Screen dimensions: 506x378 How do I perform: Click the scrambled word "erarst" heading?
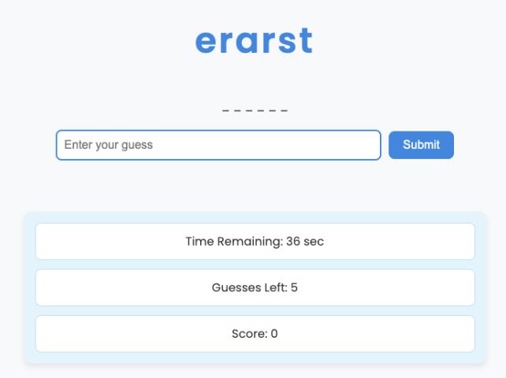point(254,41)
